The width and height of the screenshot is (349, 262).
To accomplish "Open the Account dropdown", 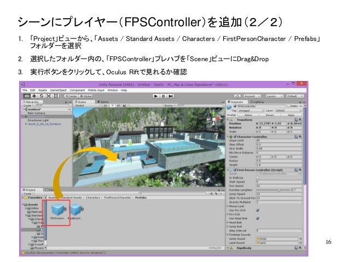I will [252, 96].
